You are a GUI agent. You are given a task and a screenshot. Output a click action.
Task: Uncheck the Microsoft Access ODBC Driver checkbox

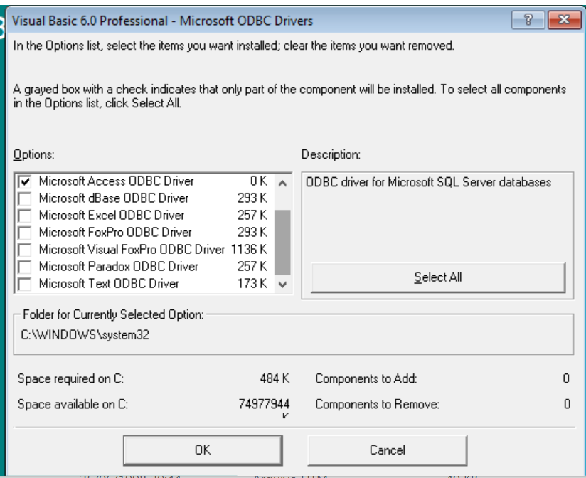click(x=25, y=181)
